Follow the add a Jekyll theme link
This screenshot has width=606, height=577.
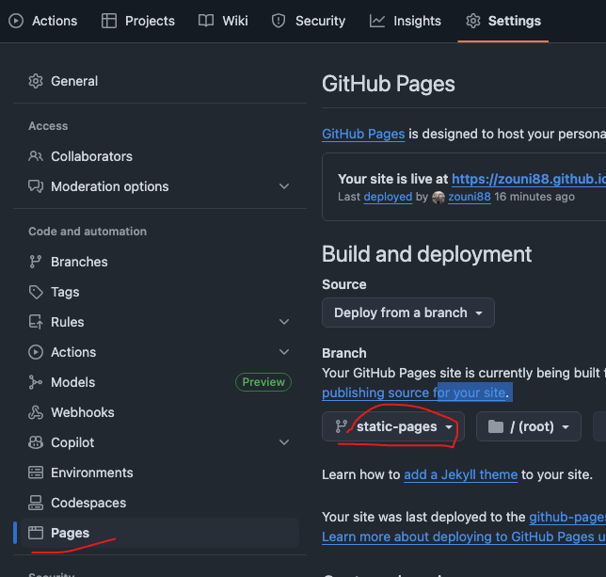pyautogui.click(x=460, y=474)
